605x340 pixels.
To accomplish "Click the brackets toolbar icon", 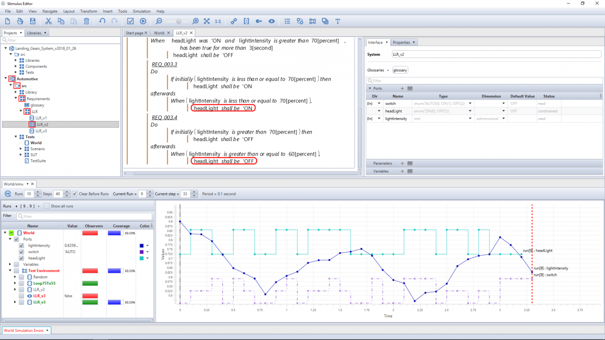I will 246,21.
